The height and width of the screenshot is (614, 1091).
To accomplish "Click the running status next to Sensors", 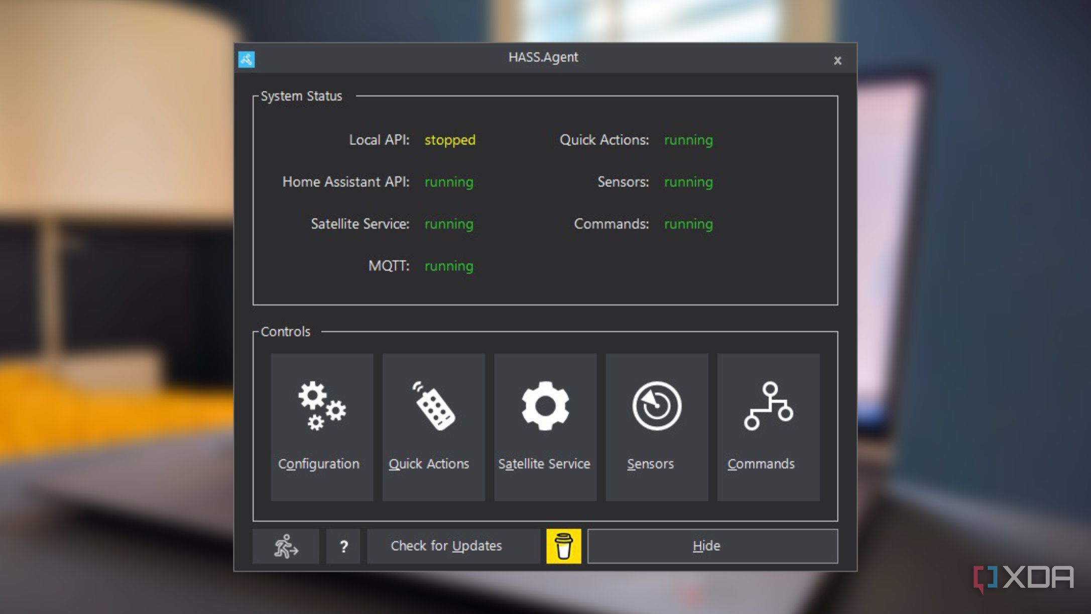I will point(688,182).
